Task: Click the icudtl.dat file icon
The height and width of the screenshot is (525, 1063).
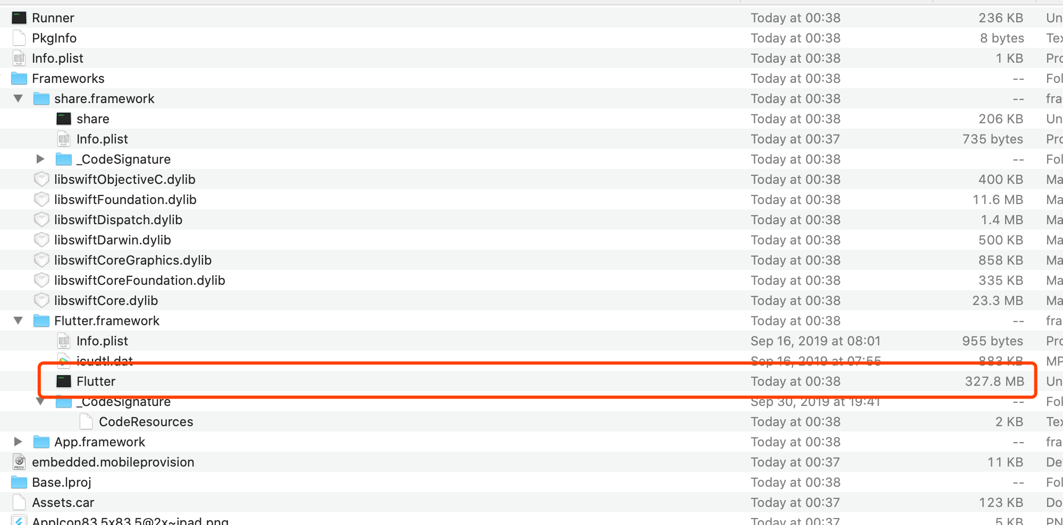Action: [x=64, y=361]
